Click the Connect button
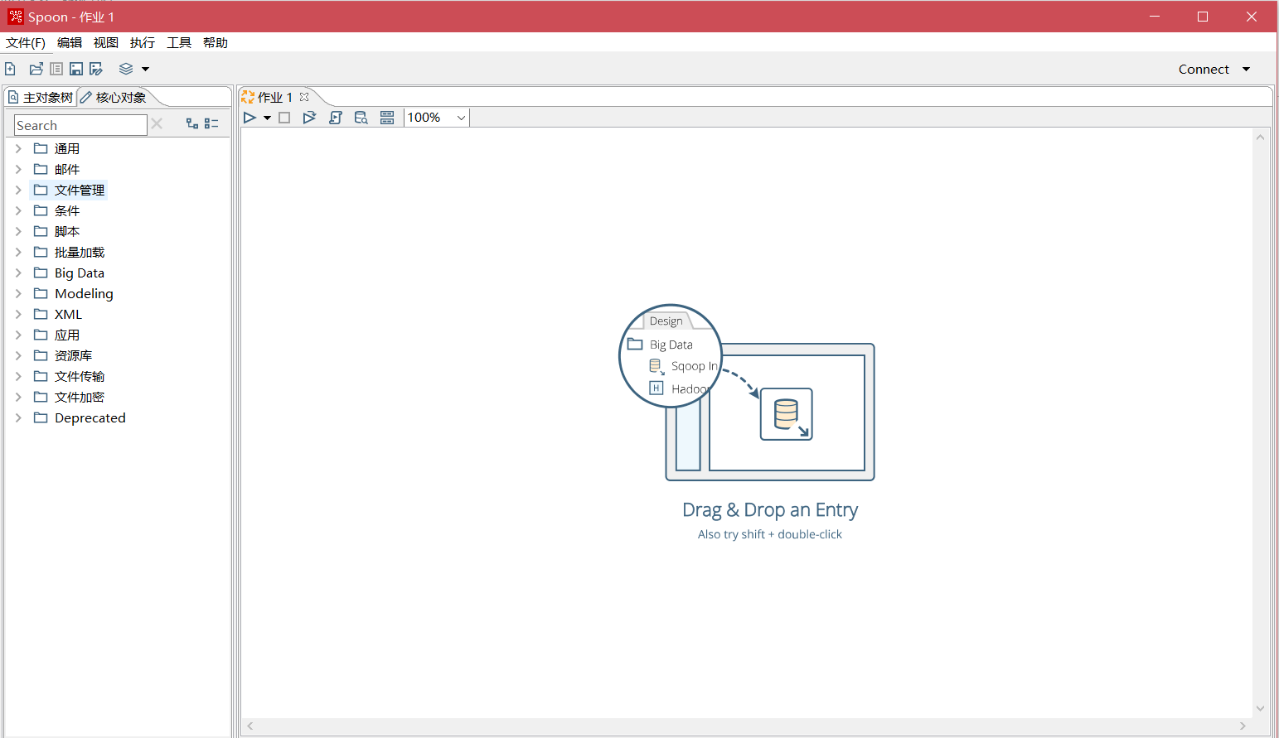This screenshot has height=738, width=1279. point(1204,70)
